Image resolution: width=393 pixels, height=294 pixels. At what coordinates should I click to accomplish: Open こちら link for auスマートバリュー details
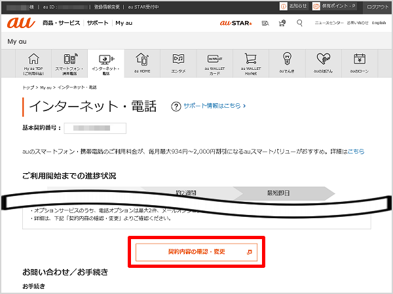(x=356, y=152)
